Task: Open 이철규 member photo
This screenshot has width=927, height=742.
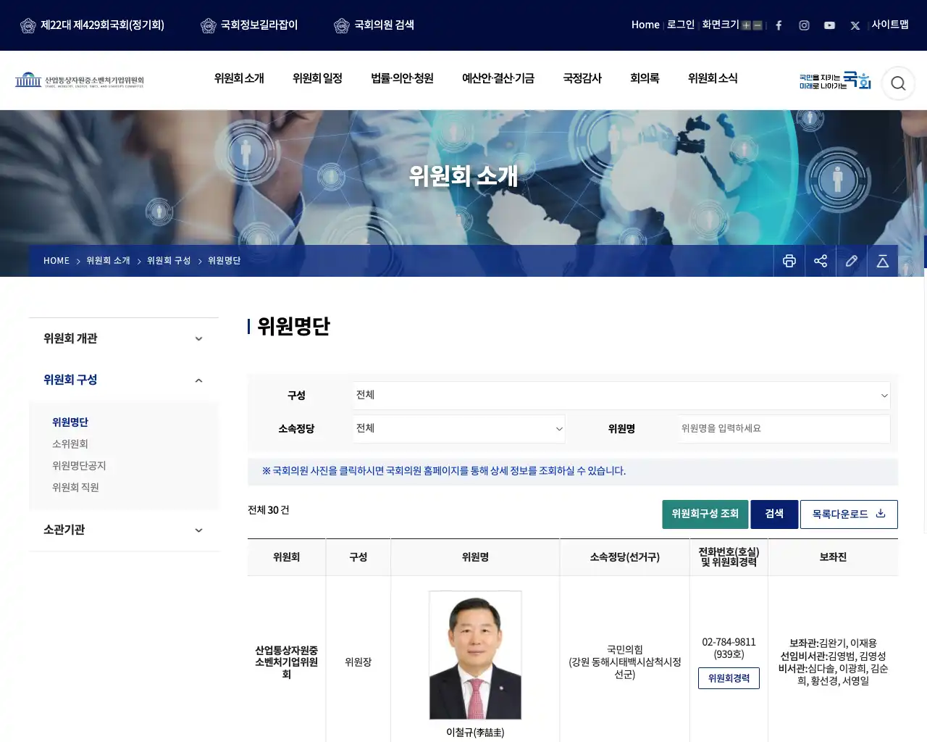Action: pyautogui.click(x=475, y=655)
